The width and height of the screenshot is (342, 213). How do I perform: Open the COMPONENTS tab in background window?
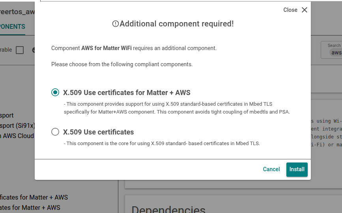pyautogui.click(x=13, y=26)
